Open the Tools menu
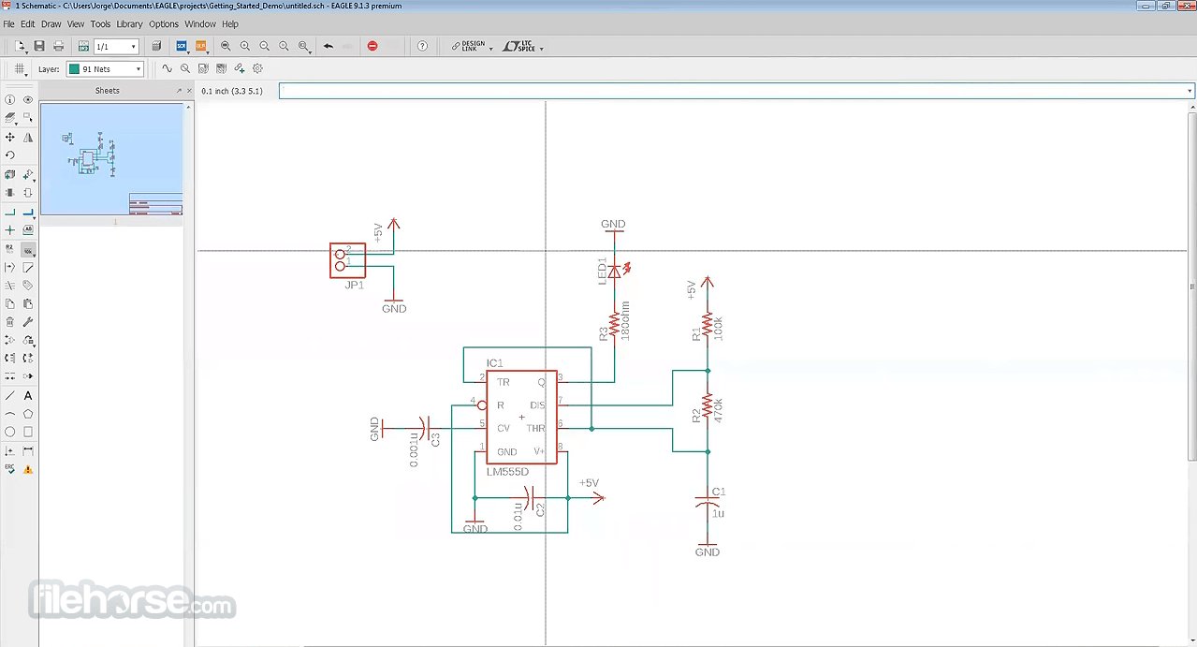Screen dimensions: 1197x647 (x=100, y=24)
